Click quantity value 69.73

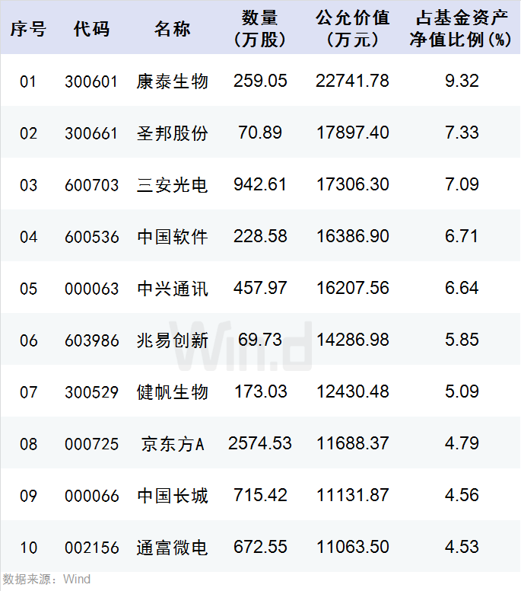pos(260,340)
